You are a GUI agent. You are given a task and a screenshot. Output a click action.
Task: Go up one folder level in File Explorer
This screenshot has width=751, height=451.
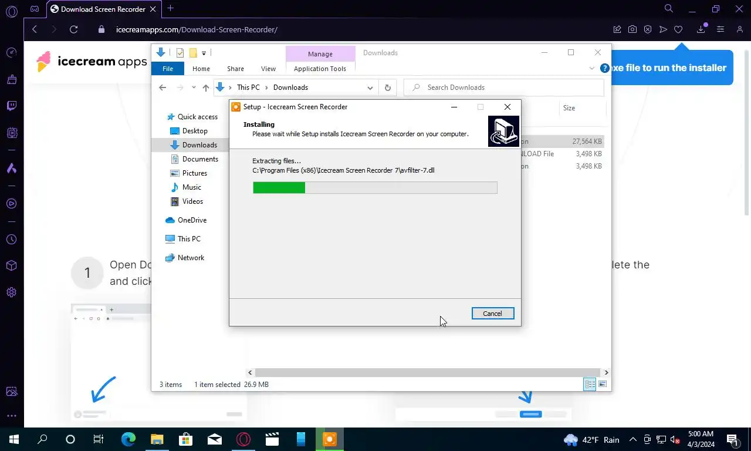[205, 87]
